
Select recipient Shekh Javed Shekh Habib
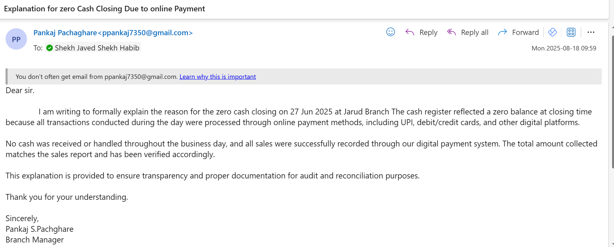tap(97, 48)
